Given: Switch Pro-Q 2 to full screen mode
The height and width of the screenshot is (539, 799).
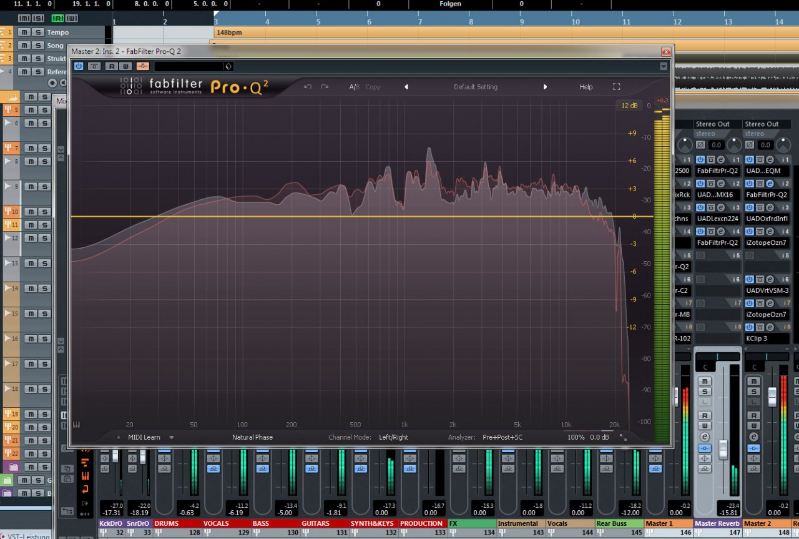Looking at the screenshot, I should pyautogui.click(x=617, y=87).
